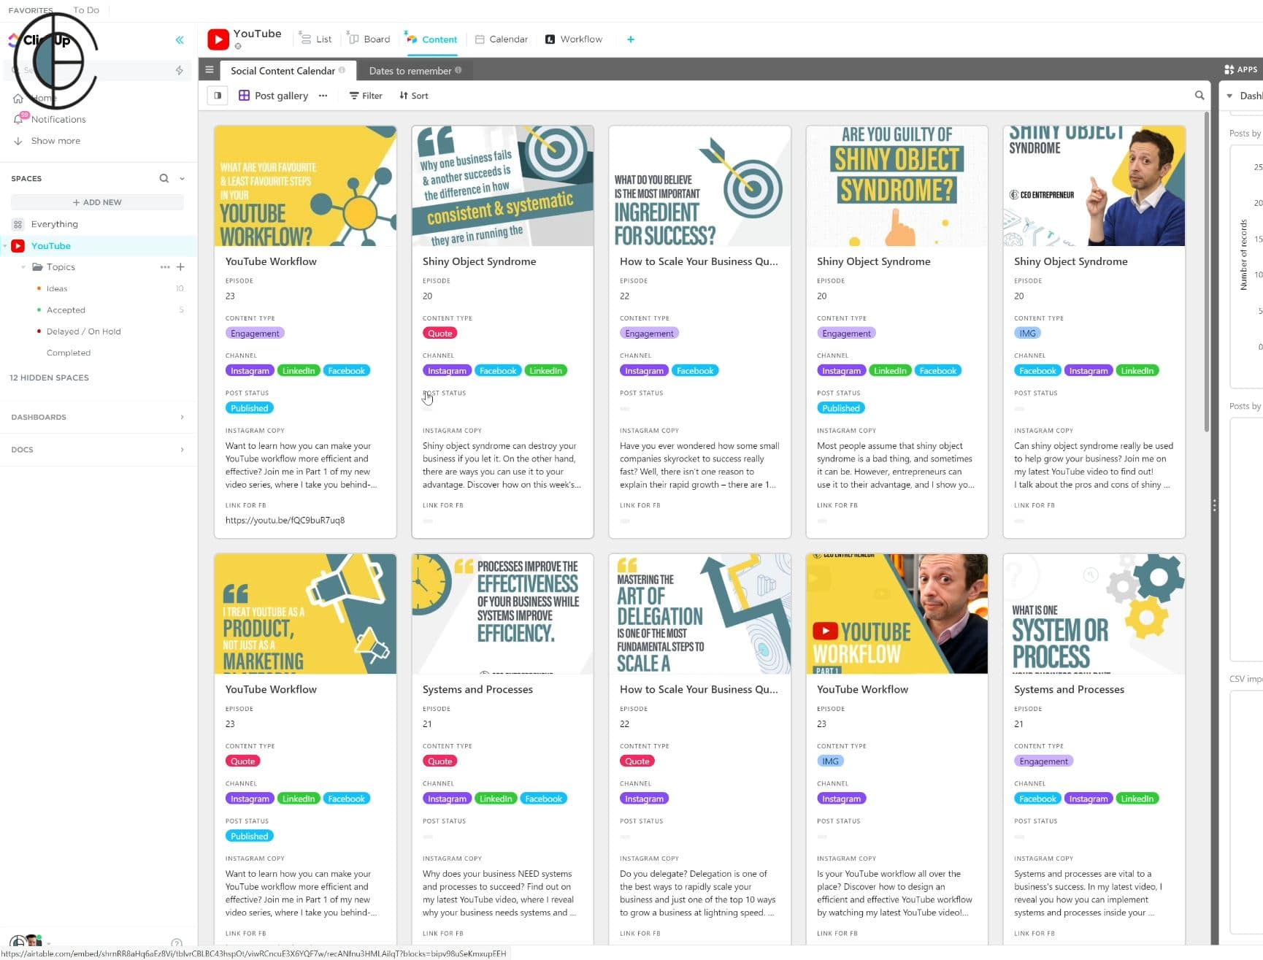Open the Shiny Object Syndrome card thumbnail
1263x960 pixels.
pos(502,185)
